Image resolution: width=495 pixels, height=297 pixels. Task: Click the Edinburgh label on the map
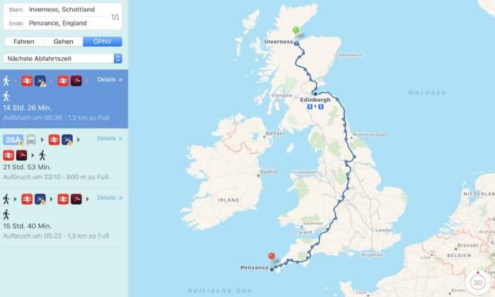pyautogui.click(x=315, y=100)
